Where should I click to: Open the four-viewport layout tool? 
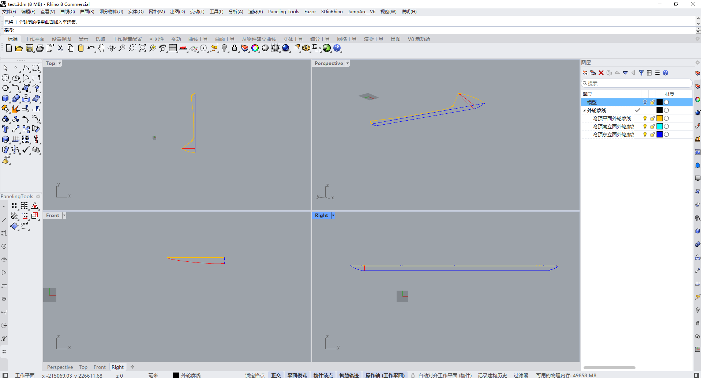pyautogui.click(x=173, y=48)
